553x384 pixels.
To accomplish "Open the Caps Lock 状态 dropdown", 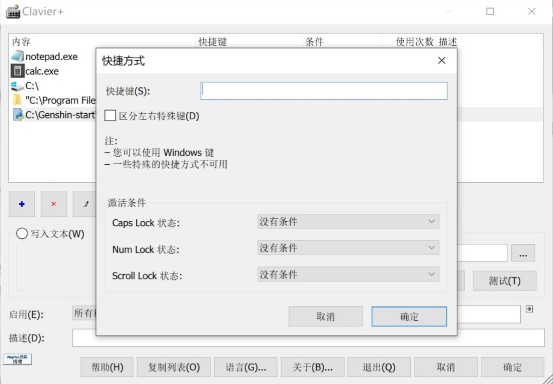I will (348, 221).
